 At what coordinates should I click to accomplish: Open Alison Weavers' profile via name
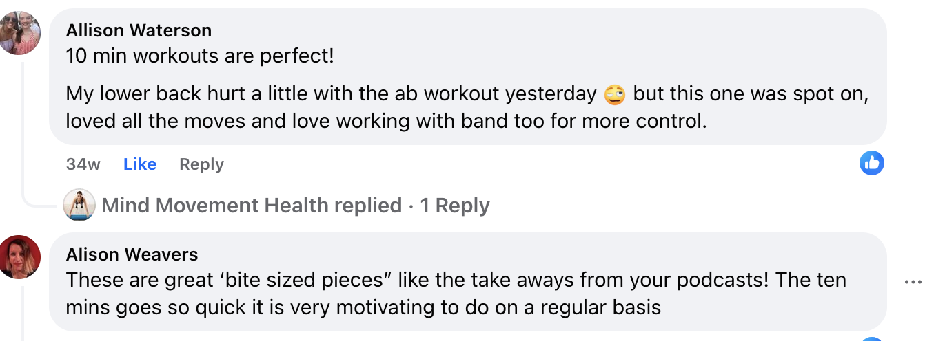132,254
